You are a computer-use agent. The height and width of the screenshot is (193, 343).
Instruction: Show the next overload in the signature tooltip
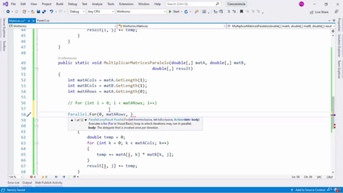86,120
